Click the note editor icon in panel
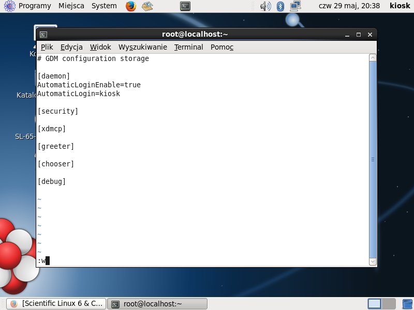The width and height of the screenshot is (414, 310). pyautogui.click(x=147, y=6)
